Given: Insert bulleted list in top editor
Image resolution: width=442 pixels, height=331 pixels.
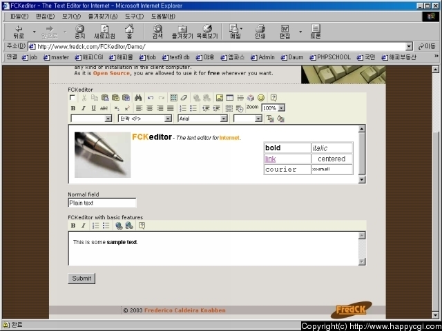Looking at the screenshot, I should (193, 108).
